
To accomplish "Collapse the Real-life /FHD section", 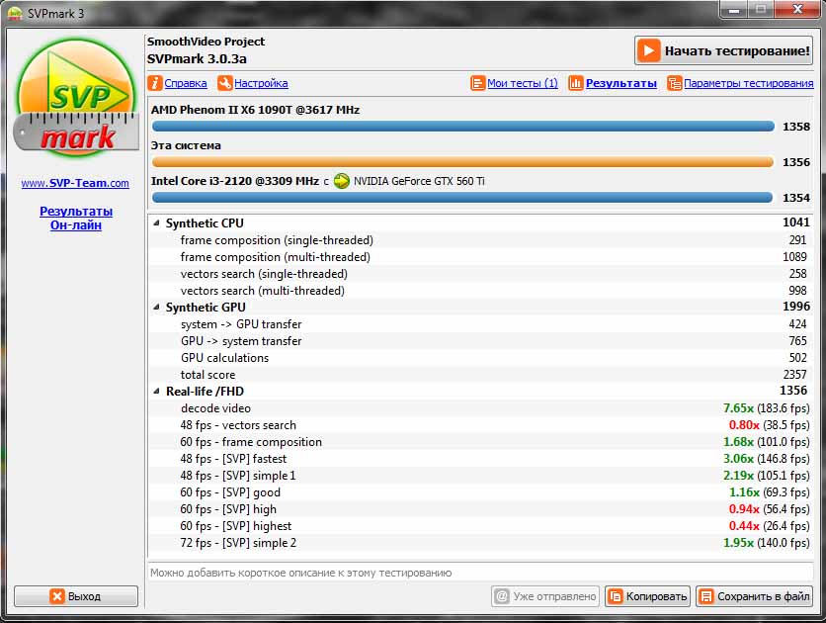I will (x=156, y=391).
